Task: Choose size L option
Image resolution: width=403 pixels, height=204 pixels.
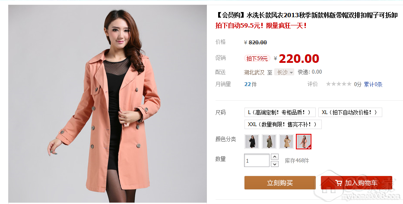Action: pyautogui.click(x=280, y=112)
